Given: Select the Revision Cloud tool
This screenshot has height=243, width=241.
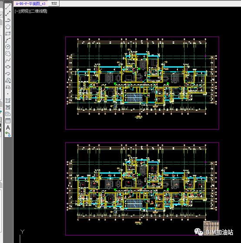Looking at the screenshot, I should 8,53.
